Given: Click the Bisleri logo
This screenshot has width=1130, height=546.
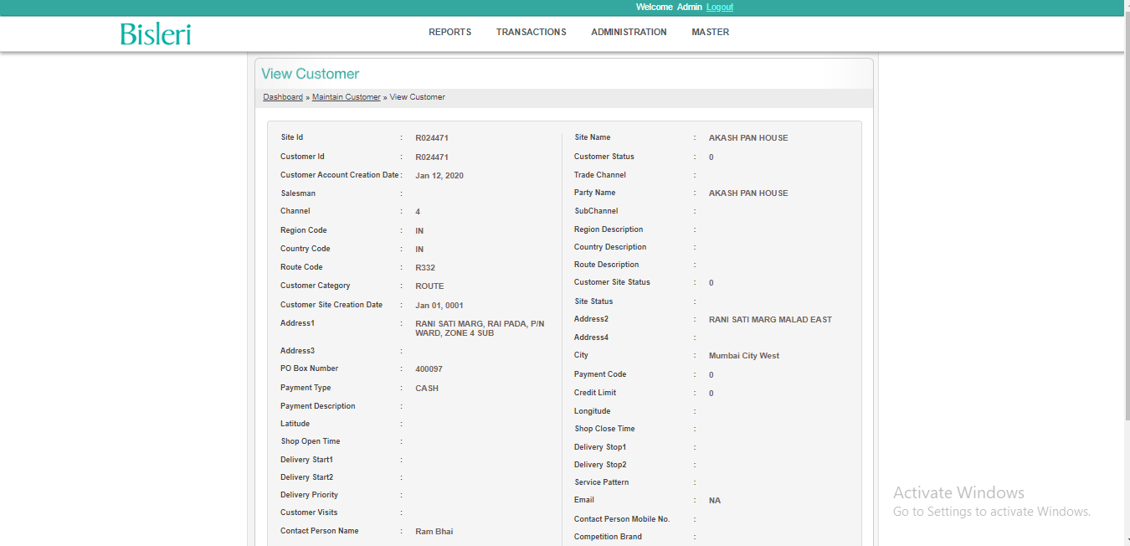Looking at the screenshot, I should [x=156, y=33].
